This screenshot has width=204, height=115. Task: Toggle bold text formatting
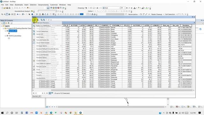(127, 8)
